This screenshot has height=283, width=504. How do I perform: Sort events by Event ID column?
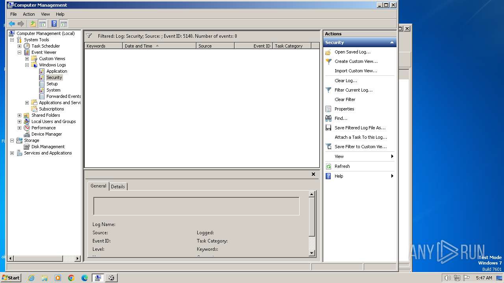253,46
